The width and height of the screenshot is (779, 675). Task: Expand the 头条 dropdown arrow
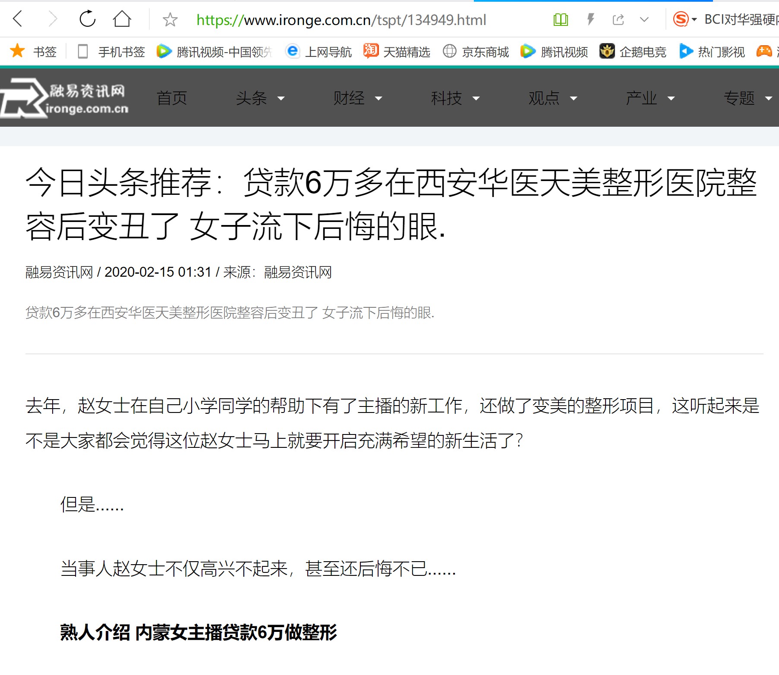(281, 99)
